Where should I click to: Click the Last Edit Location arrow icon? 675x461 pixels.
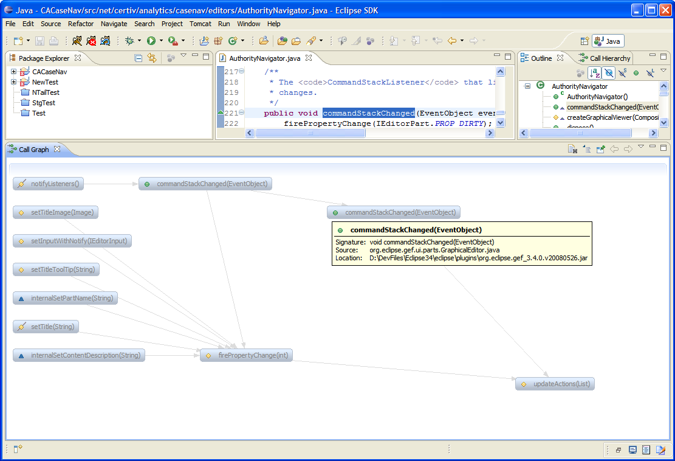coord(437,41)
